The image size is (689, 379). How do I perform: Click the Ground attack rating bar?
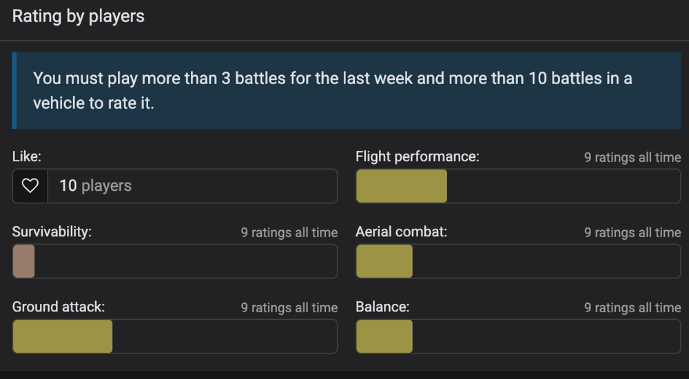175,336
